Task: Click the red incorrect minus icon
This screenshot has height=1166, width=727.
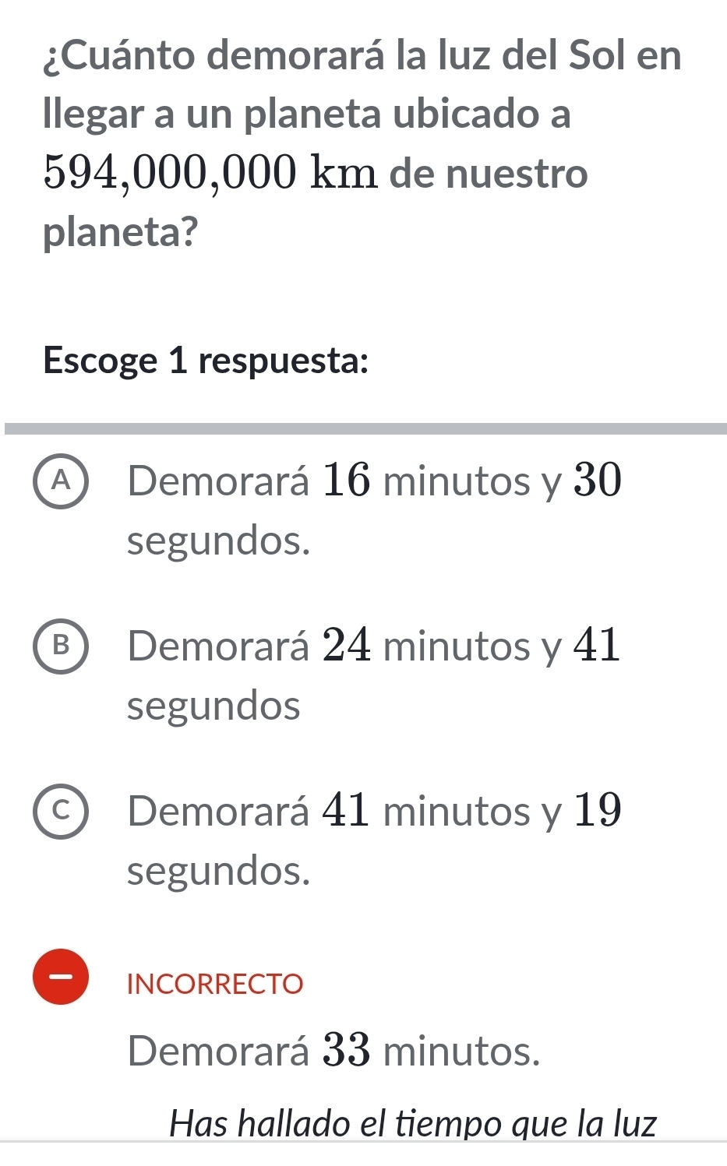Action: 60,977
